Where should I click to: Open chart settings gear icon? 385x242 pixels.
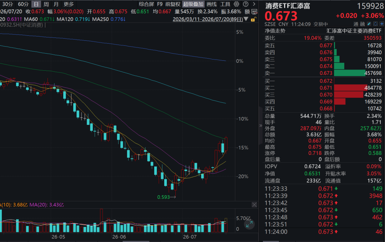tap(236, 4)
